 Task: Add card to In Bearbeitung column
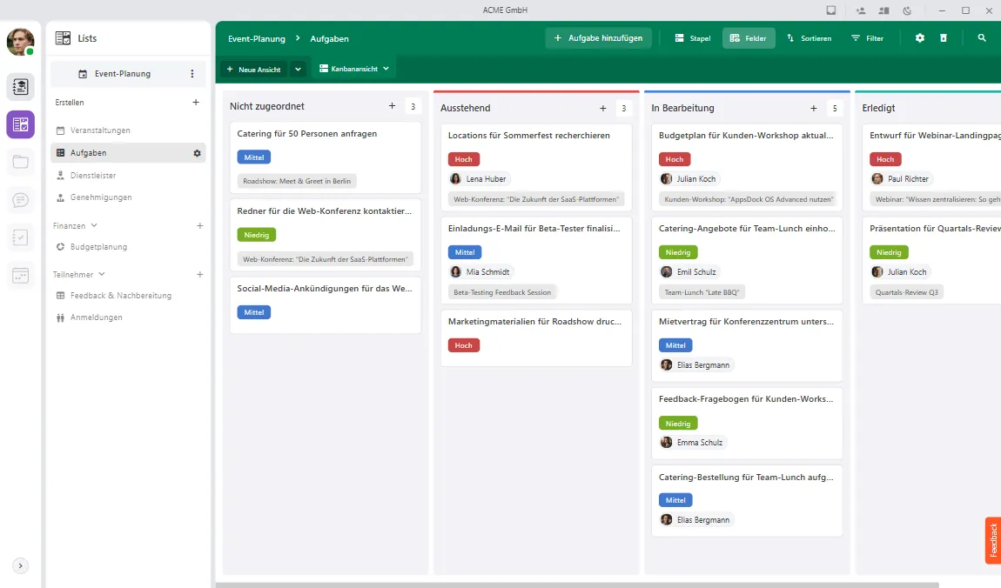pos(813,109)
